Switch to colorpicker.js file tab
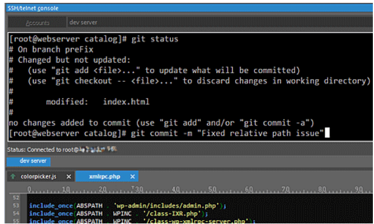 (38, 176)
